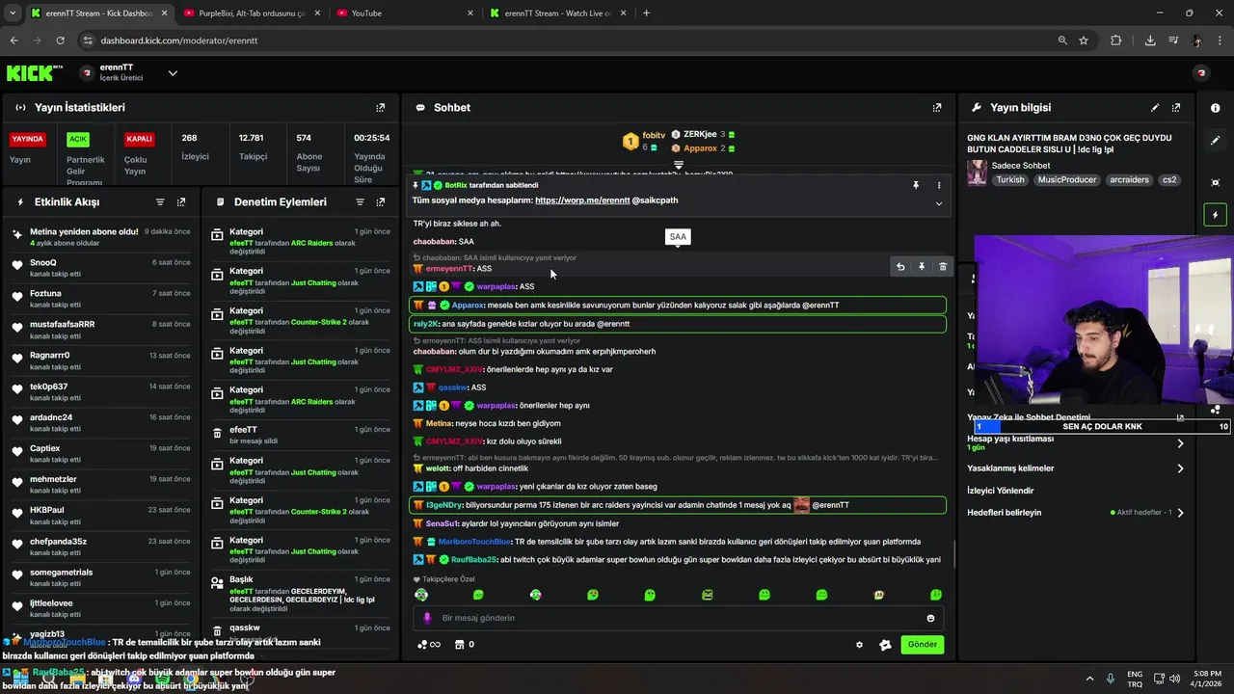Open chat settings gear icon
The width and height of the screenshot is (1234, 694).
click(x=859, y=645)
